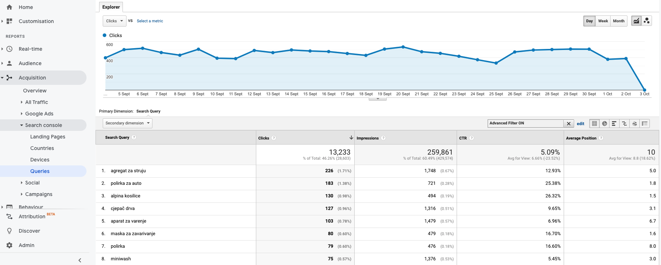661x265 pixels.
Task: Collapse the chart using the handle below it
Action: (378, 99)
